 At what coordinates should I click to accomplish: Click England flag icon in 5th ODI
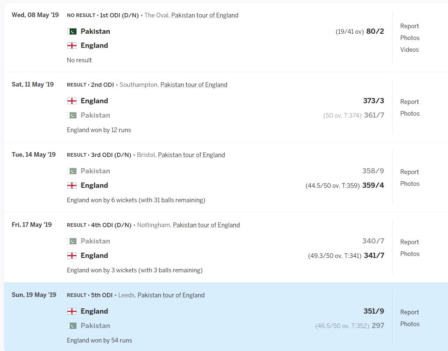tap(72, 311)
